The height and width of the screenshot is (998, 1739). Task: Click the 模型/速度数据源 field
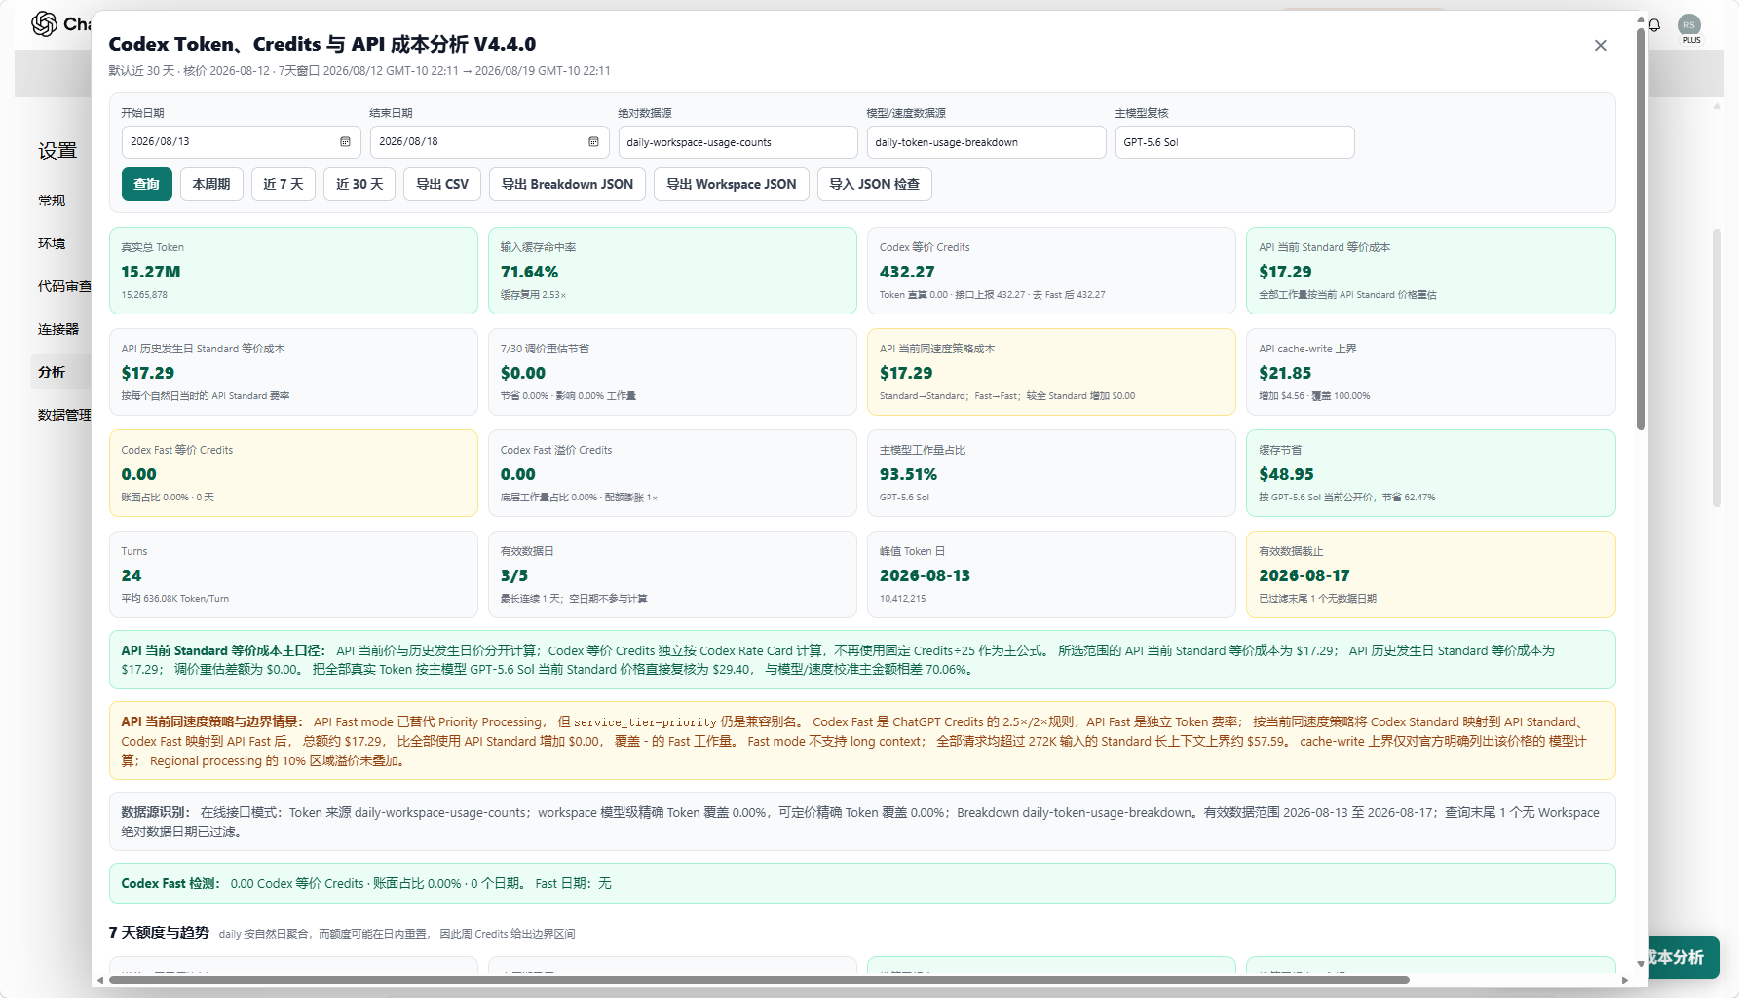click(x=987, y=142)
